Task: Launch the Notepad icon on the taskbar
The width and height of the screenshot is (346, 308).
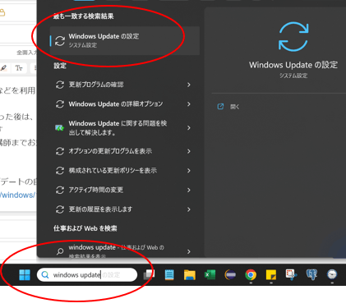Action: click(169, 274)
